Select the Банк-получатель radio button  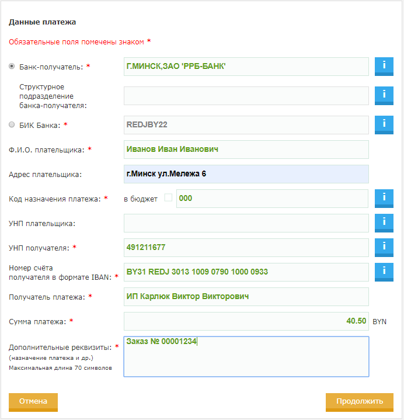click(12, 67)
